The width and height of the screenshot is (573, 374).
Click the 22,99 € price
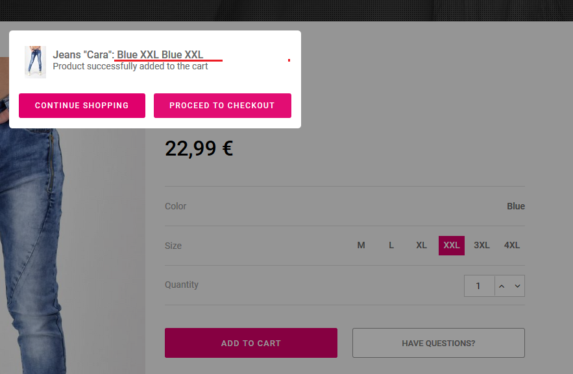[x=199, y=148]
